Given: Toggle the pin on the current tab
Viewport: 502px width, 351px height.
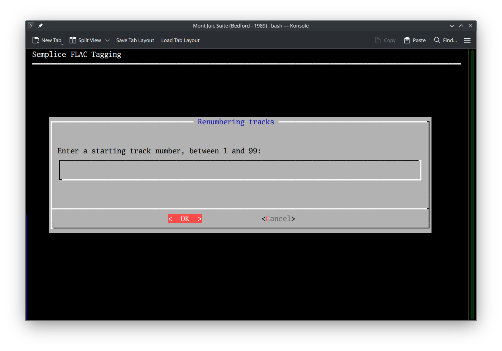Looking at the screenshot, I should (x=40, y=26).
